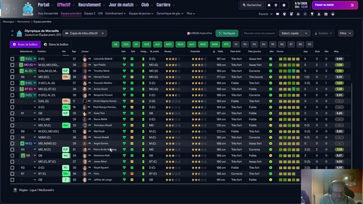
Task: Open the Filtre dropdown
Action: point(345,33)
